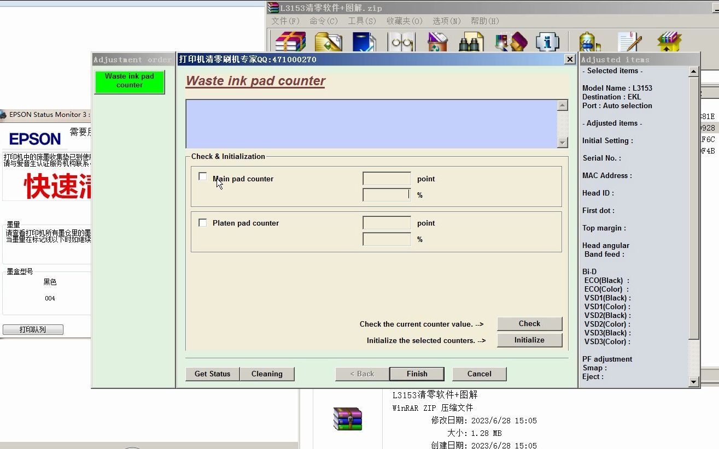Open the 收藏夹(O) menu in WinRAR
This screenshot has width=719, height=449.
pyautogui.click(x=405, y=21)
